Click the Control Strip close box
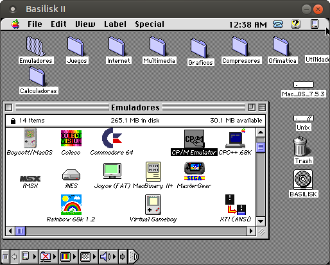Viewport: 330px width, 265px height. click(5, 256)
